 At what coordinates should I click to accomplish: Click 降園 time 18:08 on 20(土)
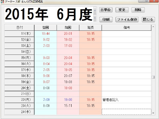click(x=68, y=88)
